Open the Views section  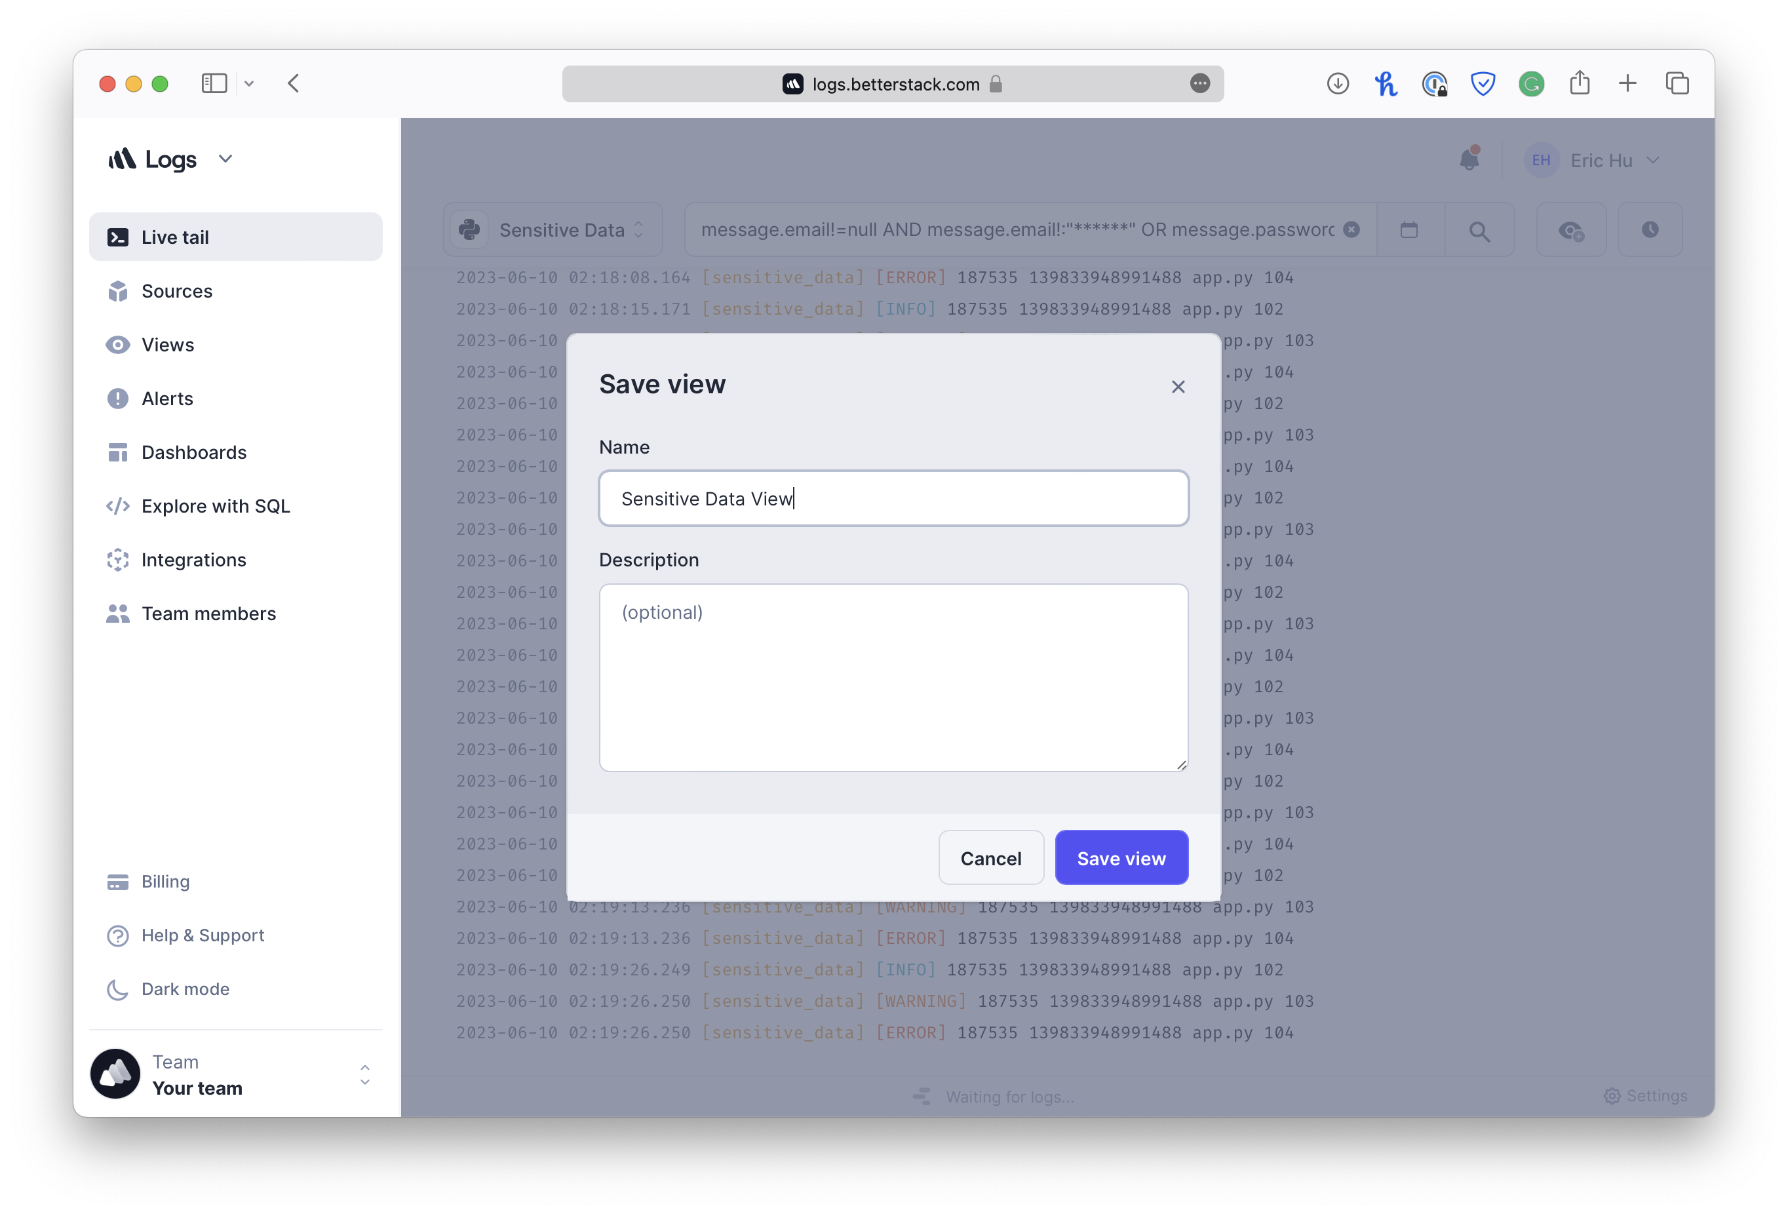click(235, 345)
